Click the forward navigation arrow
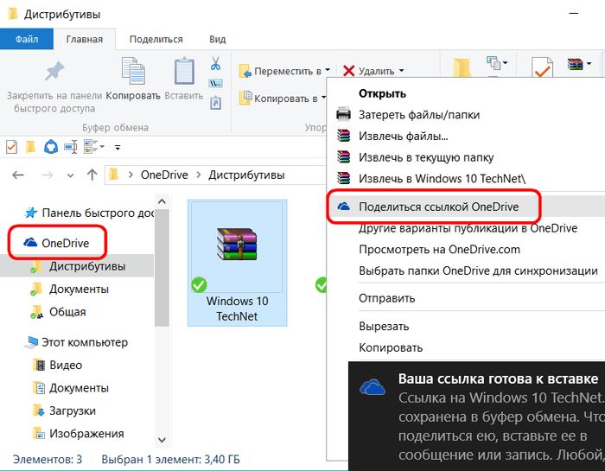The height and width of the screenshot is (471, 605). (x=47, y=175)
